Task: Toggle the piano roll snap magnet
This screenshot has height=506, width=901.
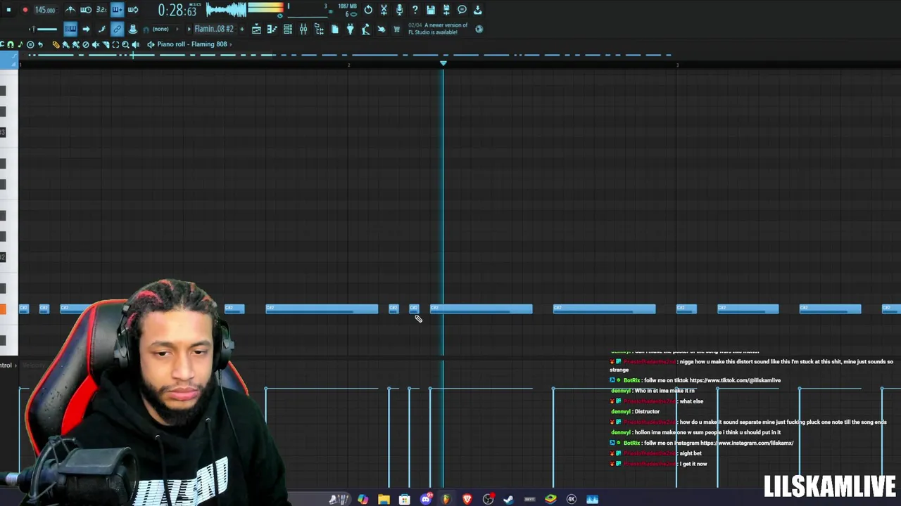Action: [11, 44]
